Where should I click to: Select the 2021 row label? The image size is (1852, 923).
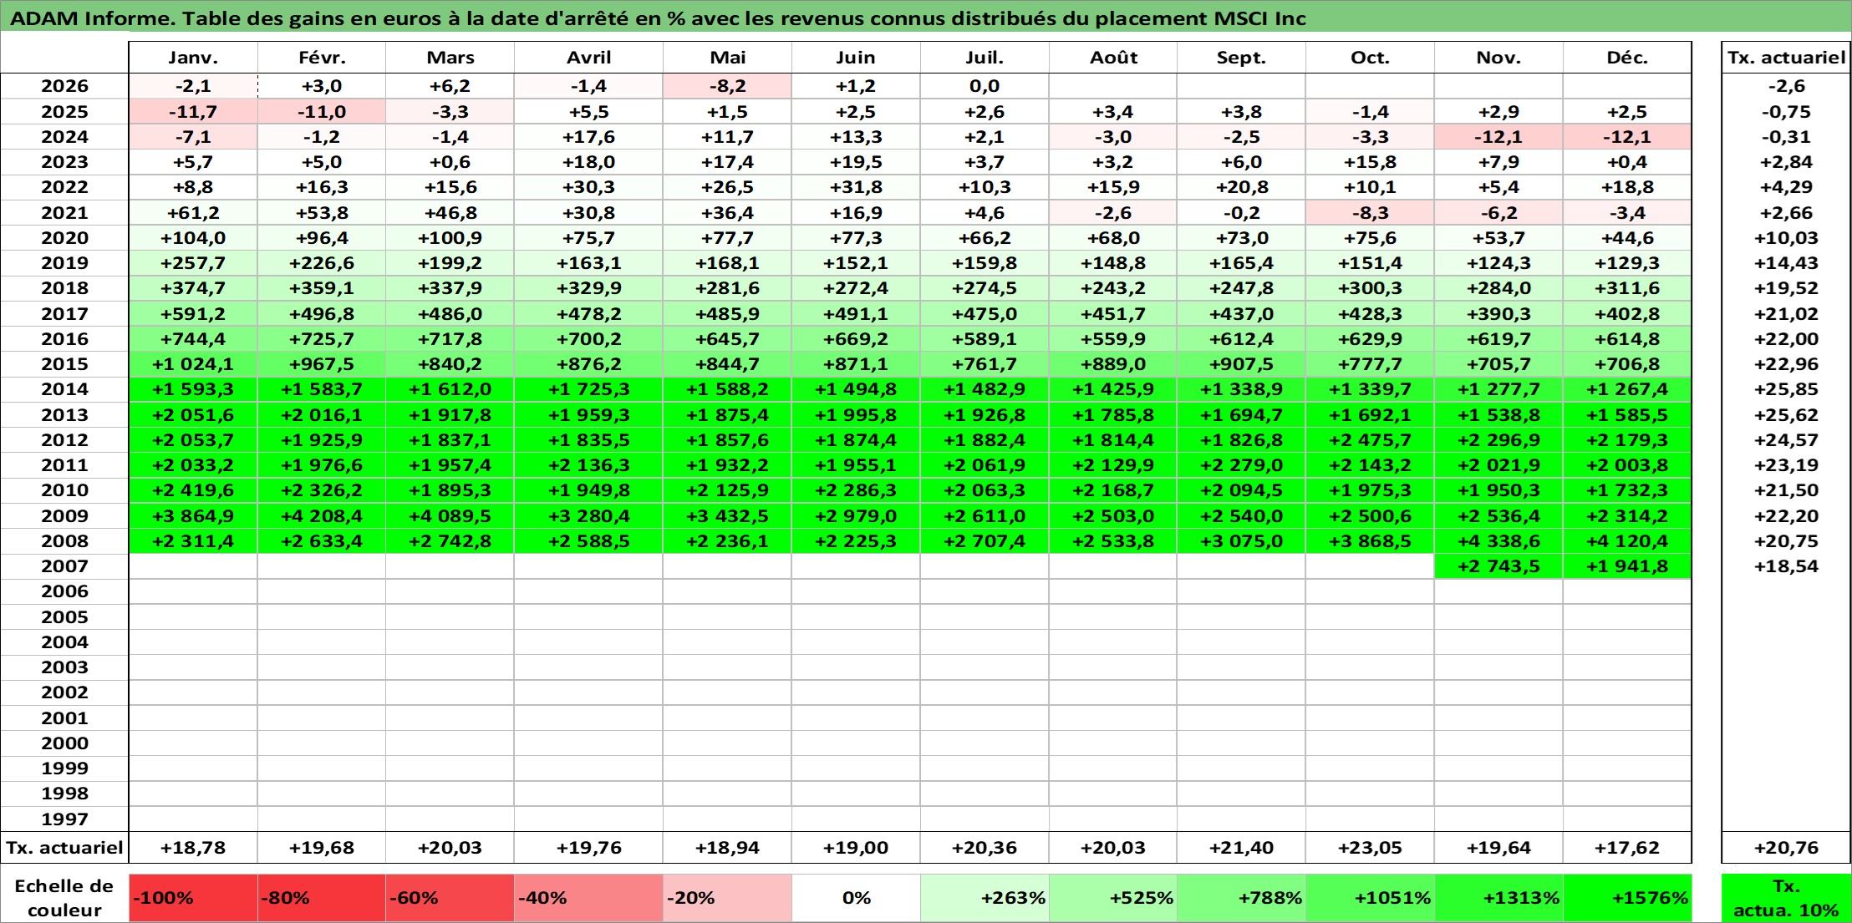[x=64, y=213]
